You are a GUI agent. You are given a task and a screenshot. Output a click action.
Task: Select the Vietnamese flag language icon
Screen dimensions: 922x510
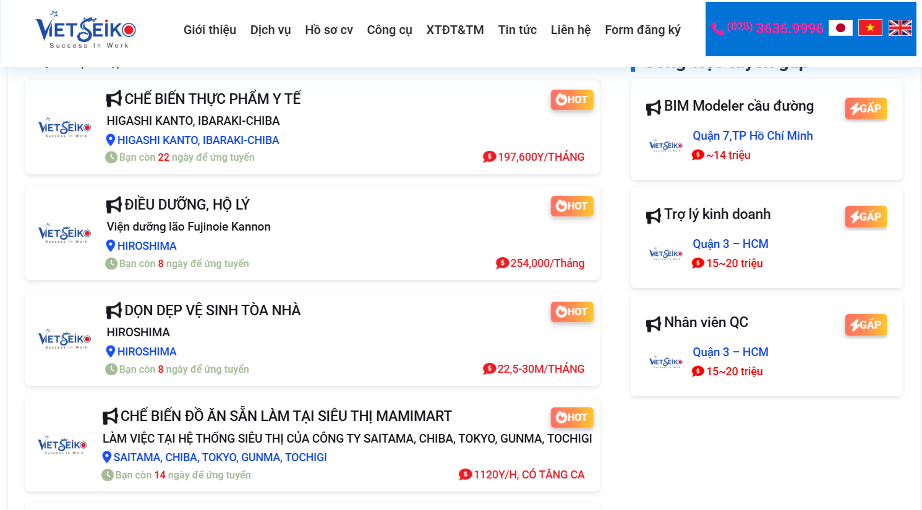(x=870, y=28)
